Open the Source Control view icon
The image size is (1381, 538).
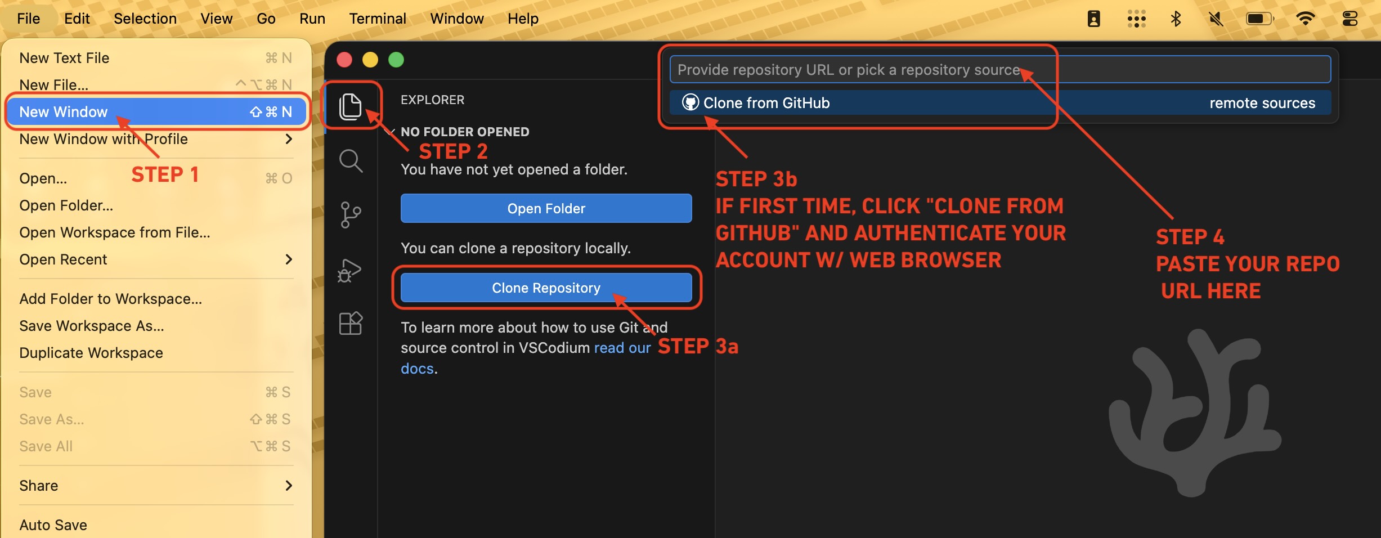point(350,215)
